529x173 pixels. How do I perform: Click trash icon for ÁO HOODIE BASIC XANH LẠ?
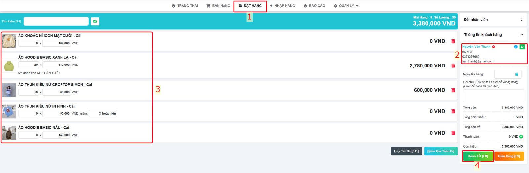click(x=453, y=66)
